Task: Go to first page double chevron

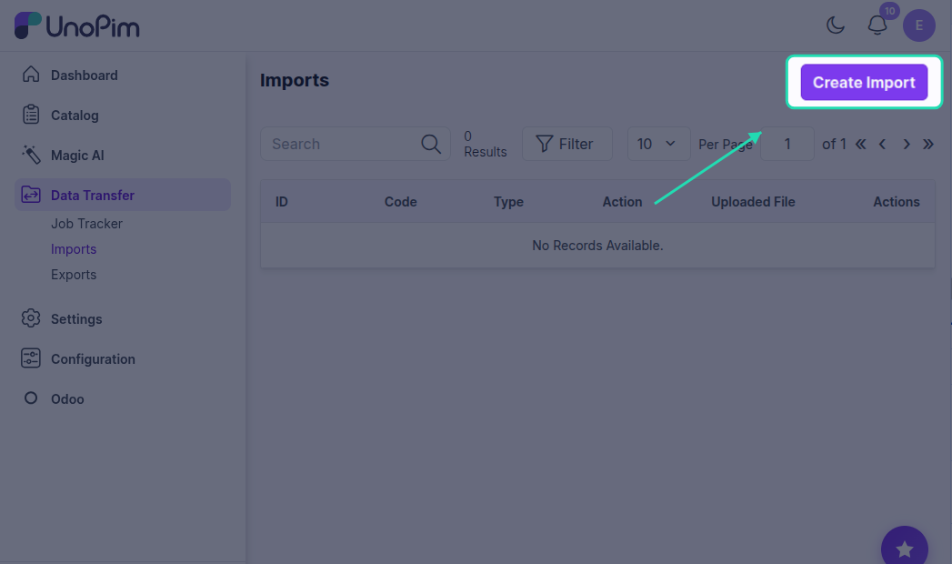Action: pos(860,144)
